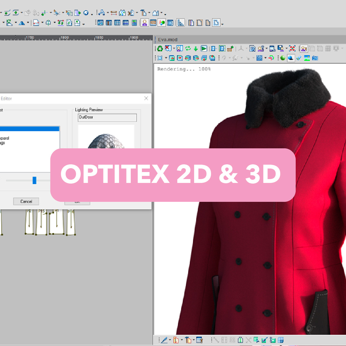
Task: Select the highlighted blue list row in Editor
Action: pos(29,129)
